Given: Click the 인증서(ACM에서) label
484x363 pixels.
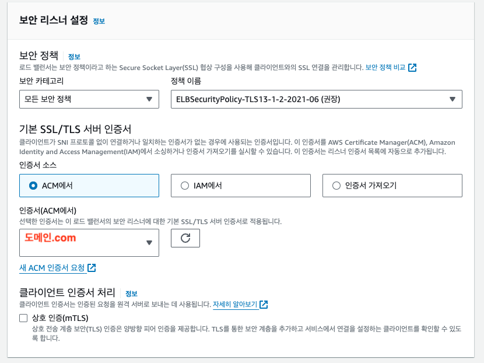Looking at the screenshot, I should click(x=48, y=210).
